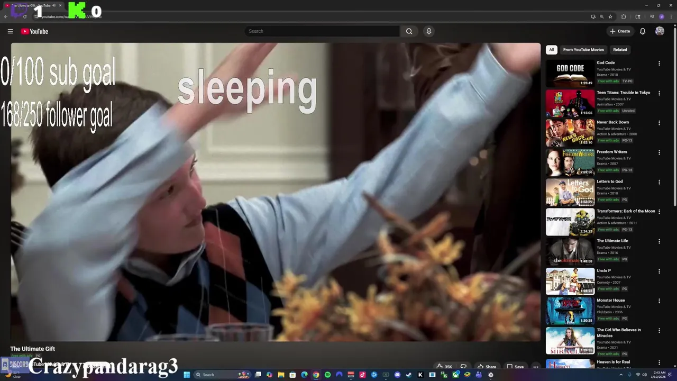Open more options for Transformers movie

click(659, 212)
